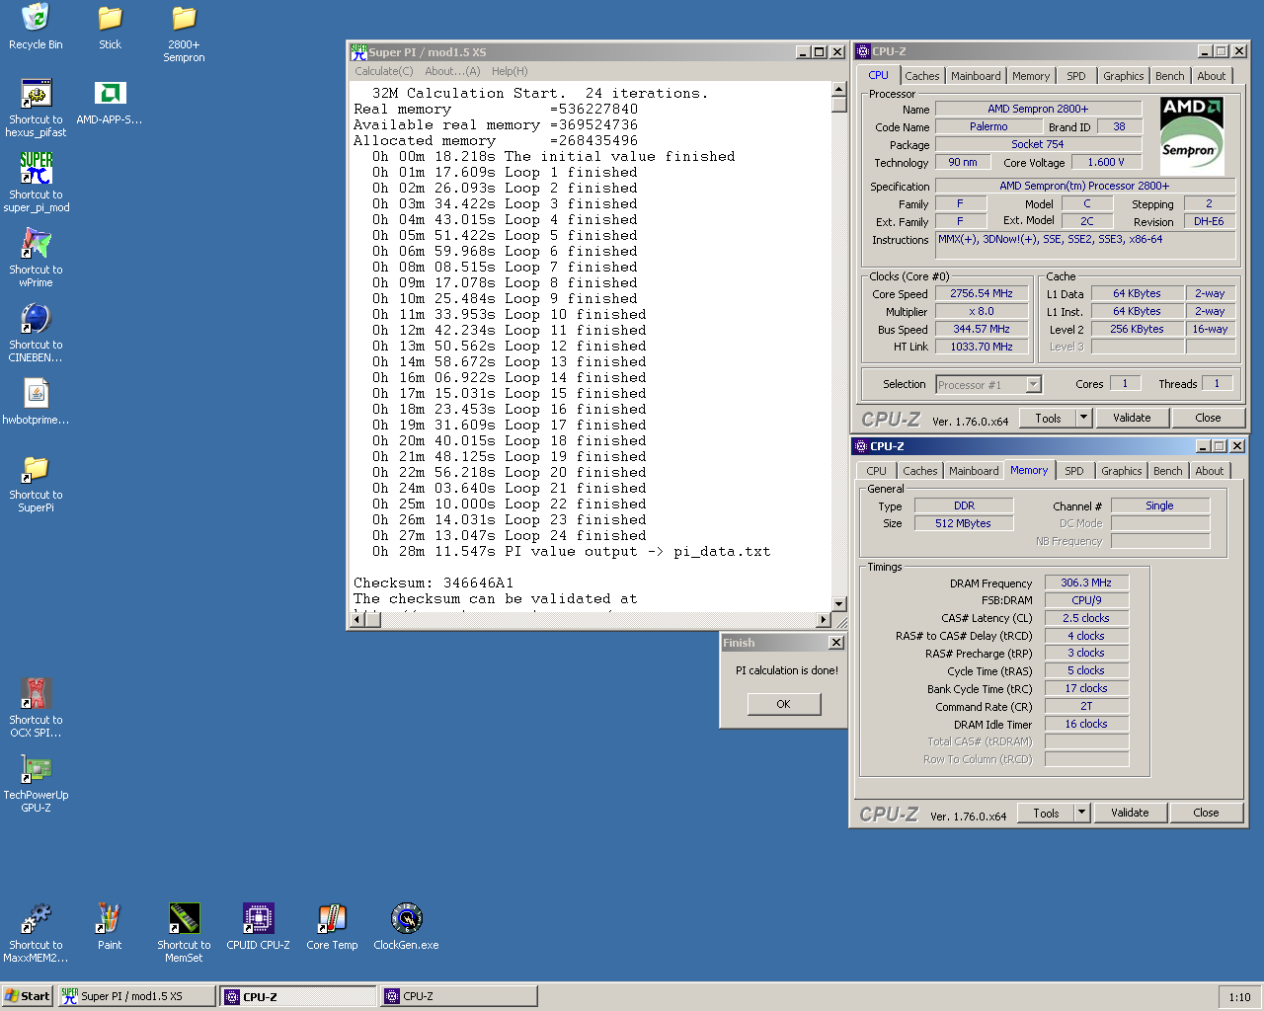Expand Tools arrow in lower CPU-Z window
This screenshot has width=1264, height=1011.
coord(1081,813)
